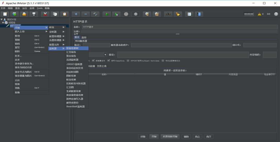Toggle 对POST使用multipart / form-data checkbox
The image size is (280, 142).
(x=128, y=61)
